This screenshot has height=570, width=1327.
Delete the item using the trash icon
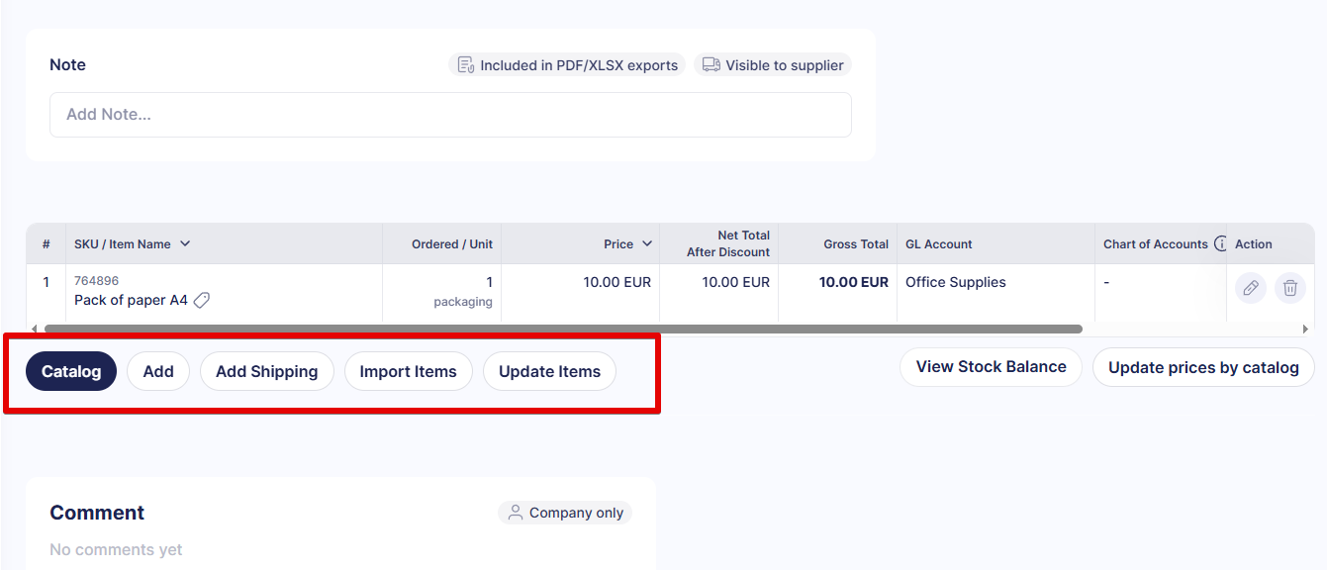pyautogui.click(x=1290, y=288)
